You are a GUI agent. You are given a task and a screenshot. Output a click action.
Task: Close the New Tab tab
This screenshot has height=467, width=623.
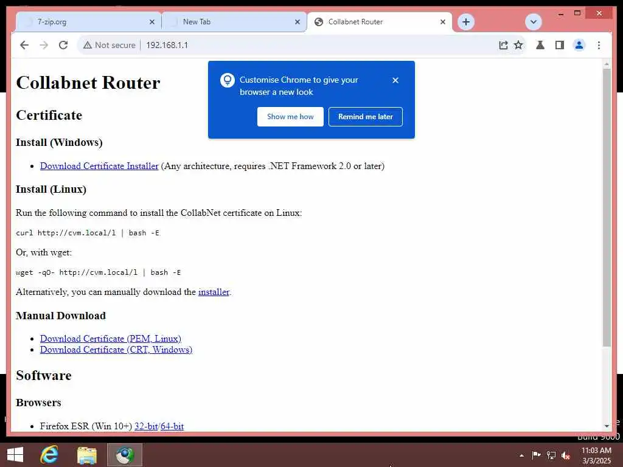(297, 22)
